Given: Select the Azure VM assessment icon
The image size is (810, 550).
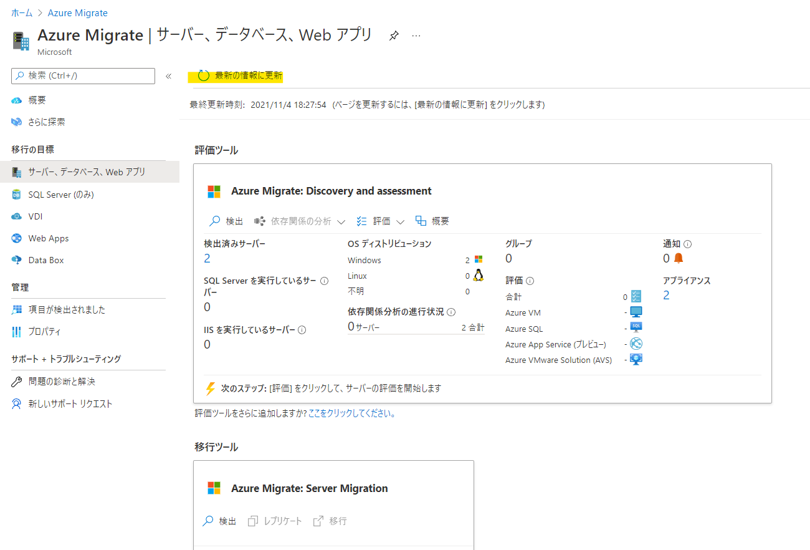Looking at the screenshot, I should [x=637, y=312].
